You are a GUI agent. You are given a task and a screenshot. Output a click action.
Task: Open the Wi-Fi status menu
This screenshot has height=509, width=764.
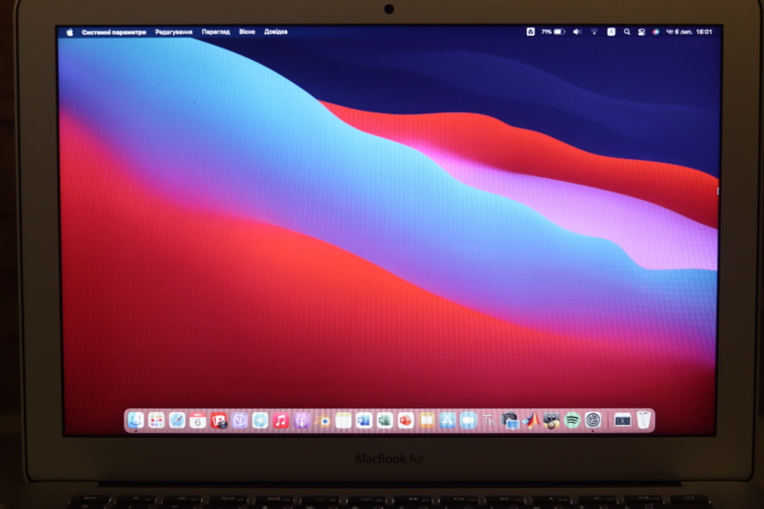pyautogui.click(x=594, y=32)
